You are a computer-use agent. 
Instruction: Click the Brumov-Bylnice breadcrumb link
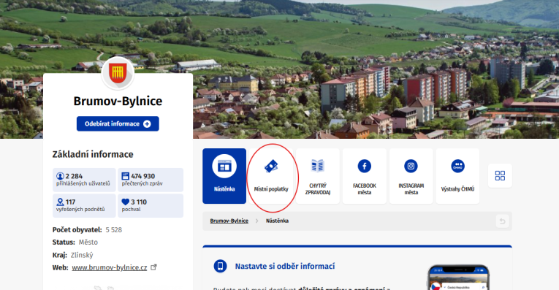229,221
